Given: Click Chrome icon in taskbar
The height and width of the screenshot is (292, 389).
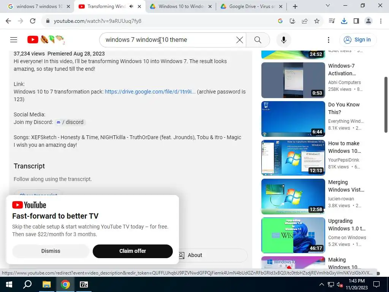Looking at the screenshot, I should (x=65, y=284).
